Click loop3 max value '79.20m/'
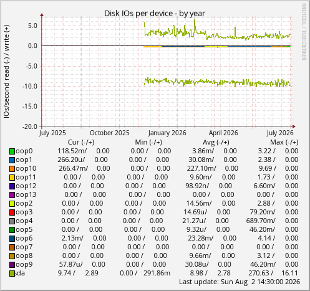The image size is (310, 291). click(263, 212)
